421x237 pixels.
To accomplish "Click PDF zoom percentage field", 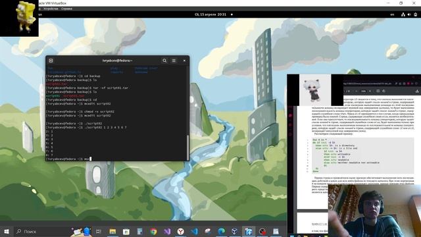I will pyautogui.click(x=363, y=91).
